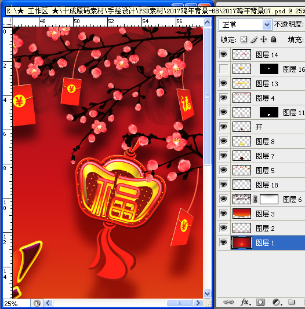Show hidden layer 图层 16

pos(223,69)
